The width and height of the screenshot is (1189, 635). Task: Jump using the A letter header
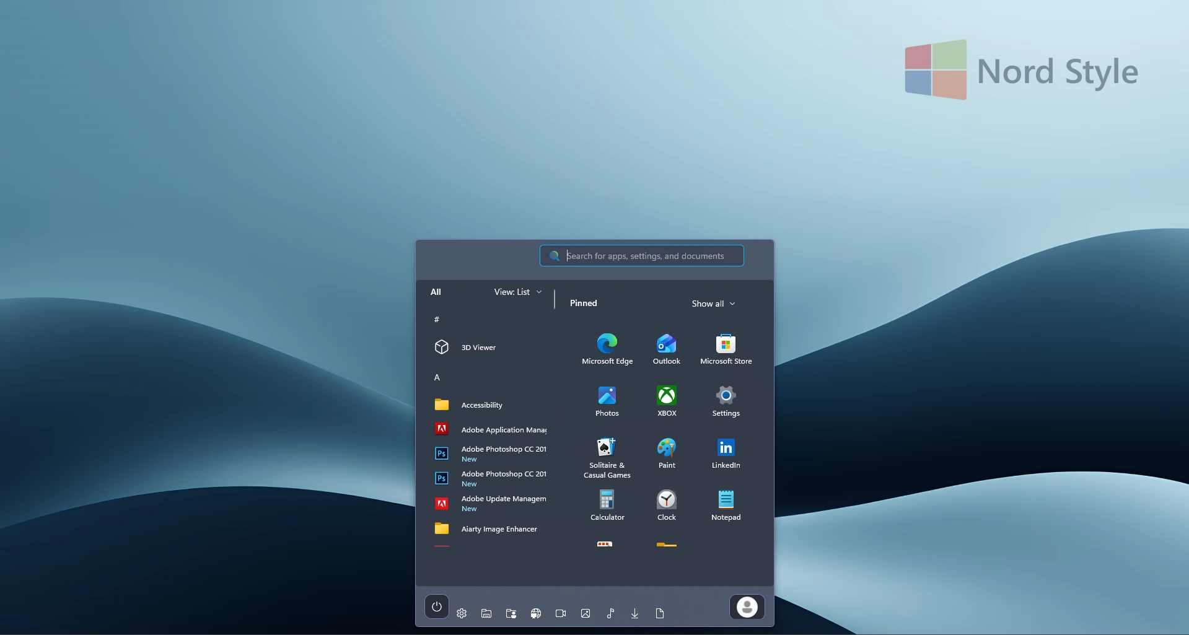tap(437, 377)
